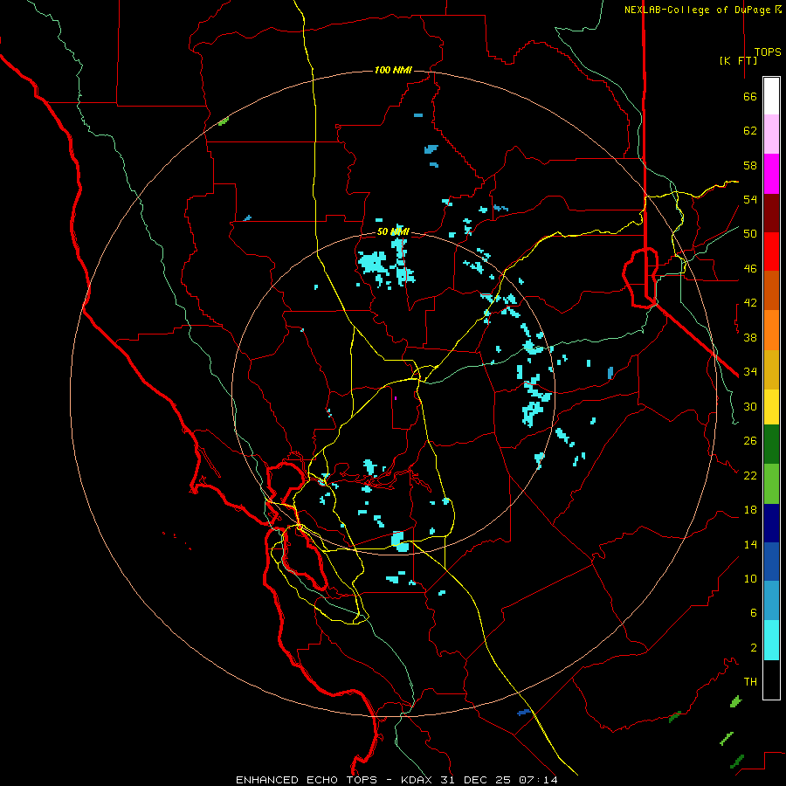786x786 pixels.
Task: Click the '62' legend value
Action: [750, 131]
